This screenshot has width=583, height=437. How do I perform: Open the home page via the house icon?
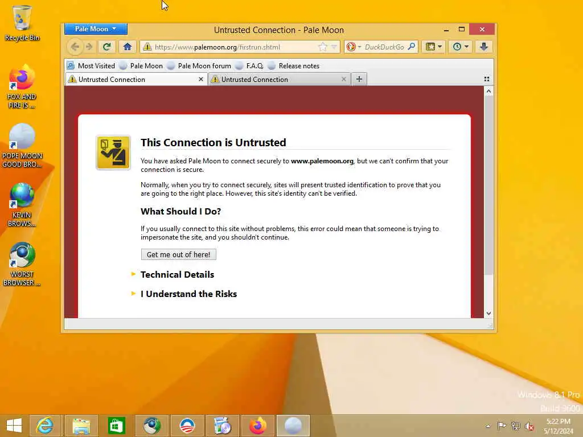coord(128,47)
